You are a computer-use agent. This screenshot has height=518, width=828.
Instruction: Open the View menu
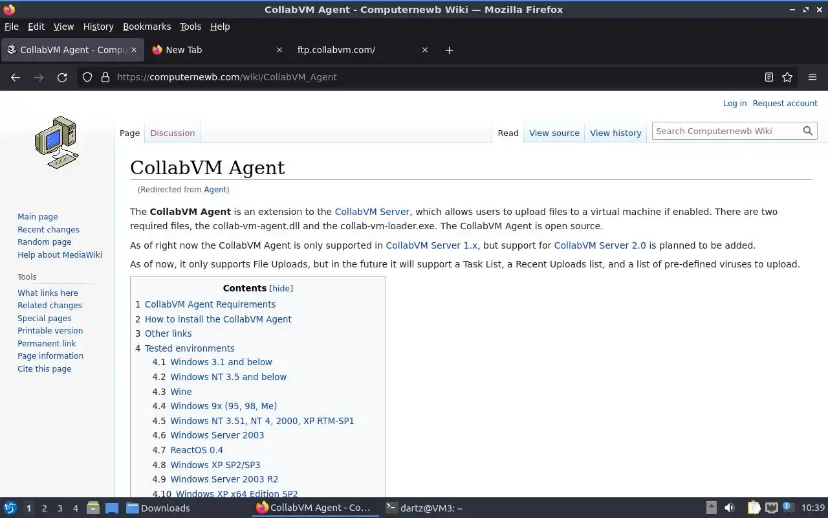point(63,27)
